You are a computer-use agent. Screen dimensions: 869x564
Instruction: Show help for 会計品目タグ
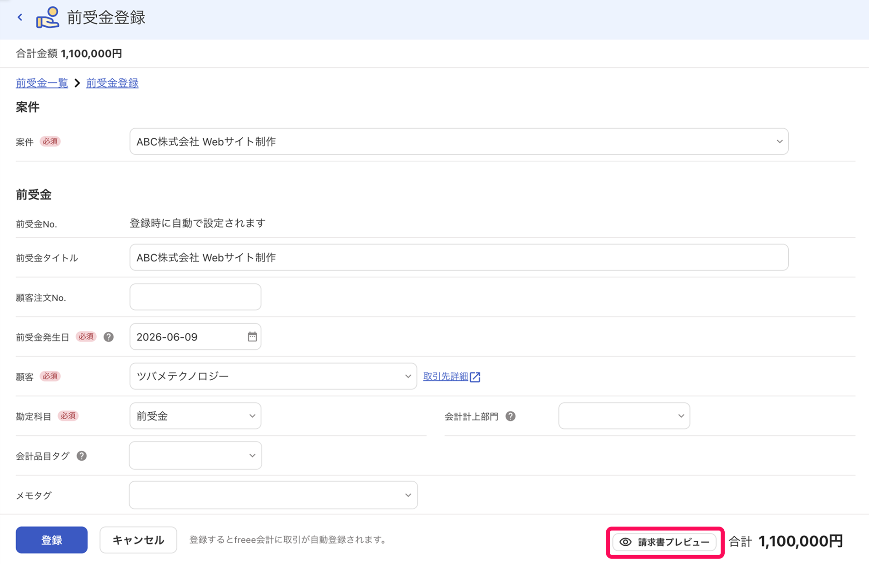pos(81,456)
